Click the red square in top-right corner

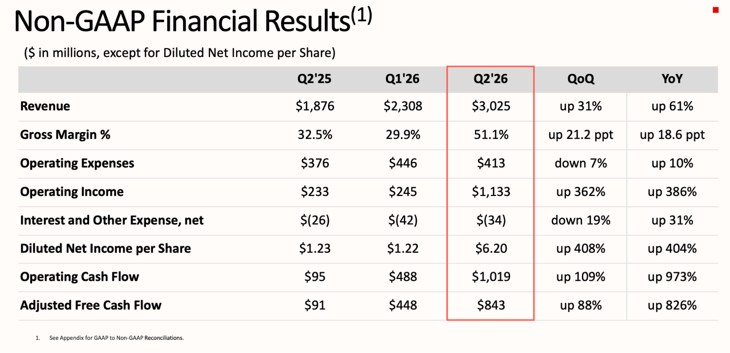(x=715, y=10)
